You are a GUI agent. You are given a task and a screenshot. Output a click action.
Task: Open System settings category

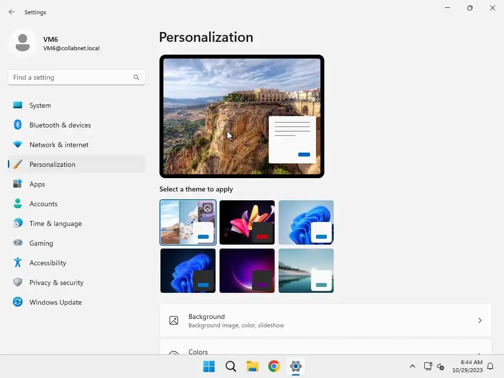click(x=76, y=105)
